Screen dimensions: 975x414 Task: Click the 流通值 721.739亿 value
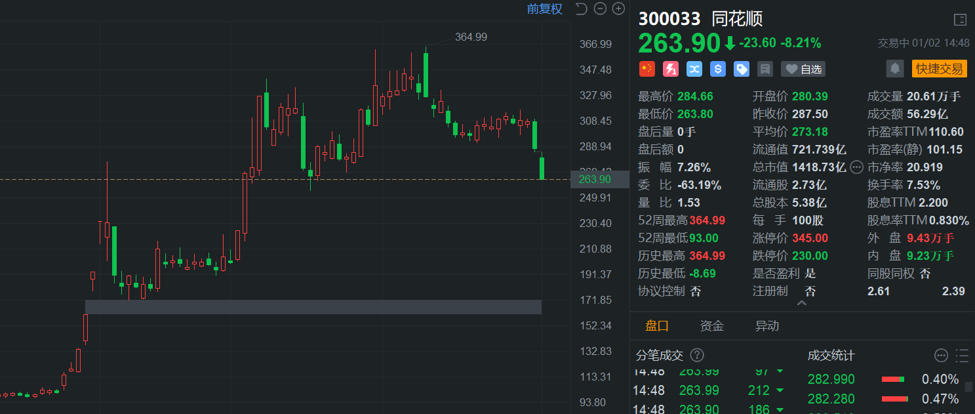(819, 150)
